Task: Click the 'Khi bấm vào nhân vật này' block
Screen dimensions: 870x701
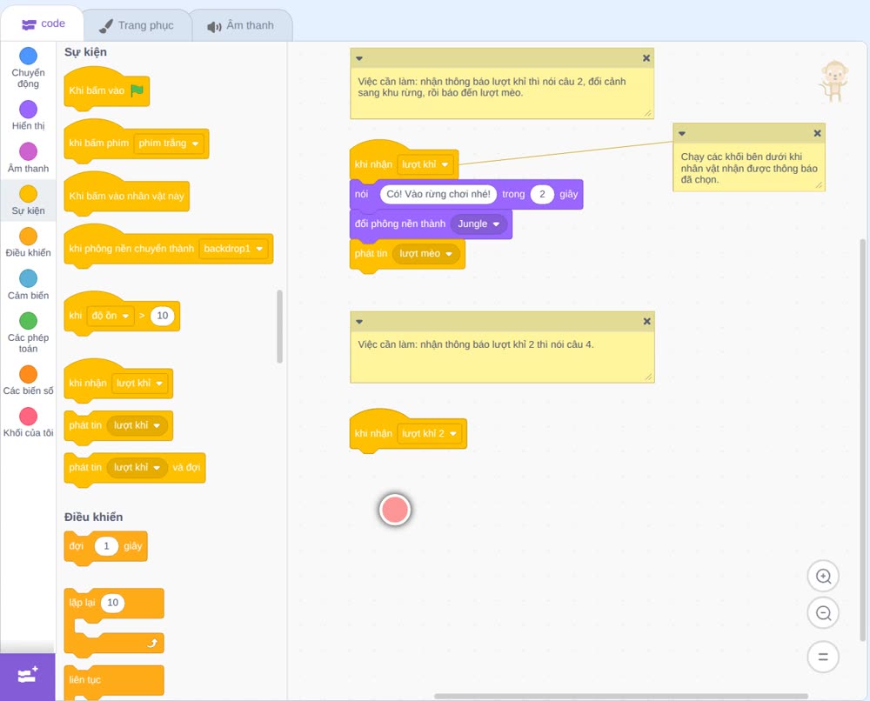Action: coord(126,195)
